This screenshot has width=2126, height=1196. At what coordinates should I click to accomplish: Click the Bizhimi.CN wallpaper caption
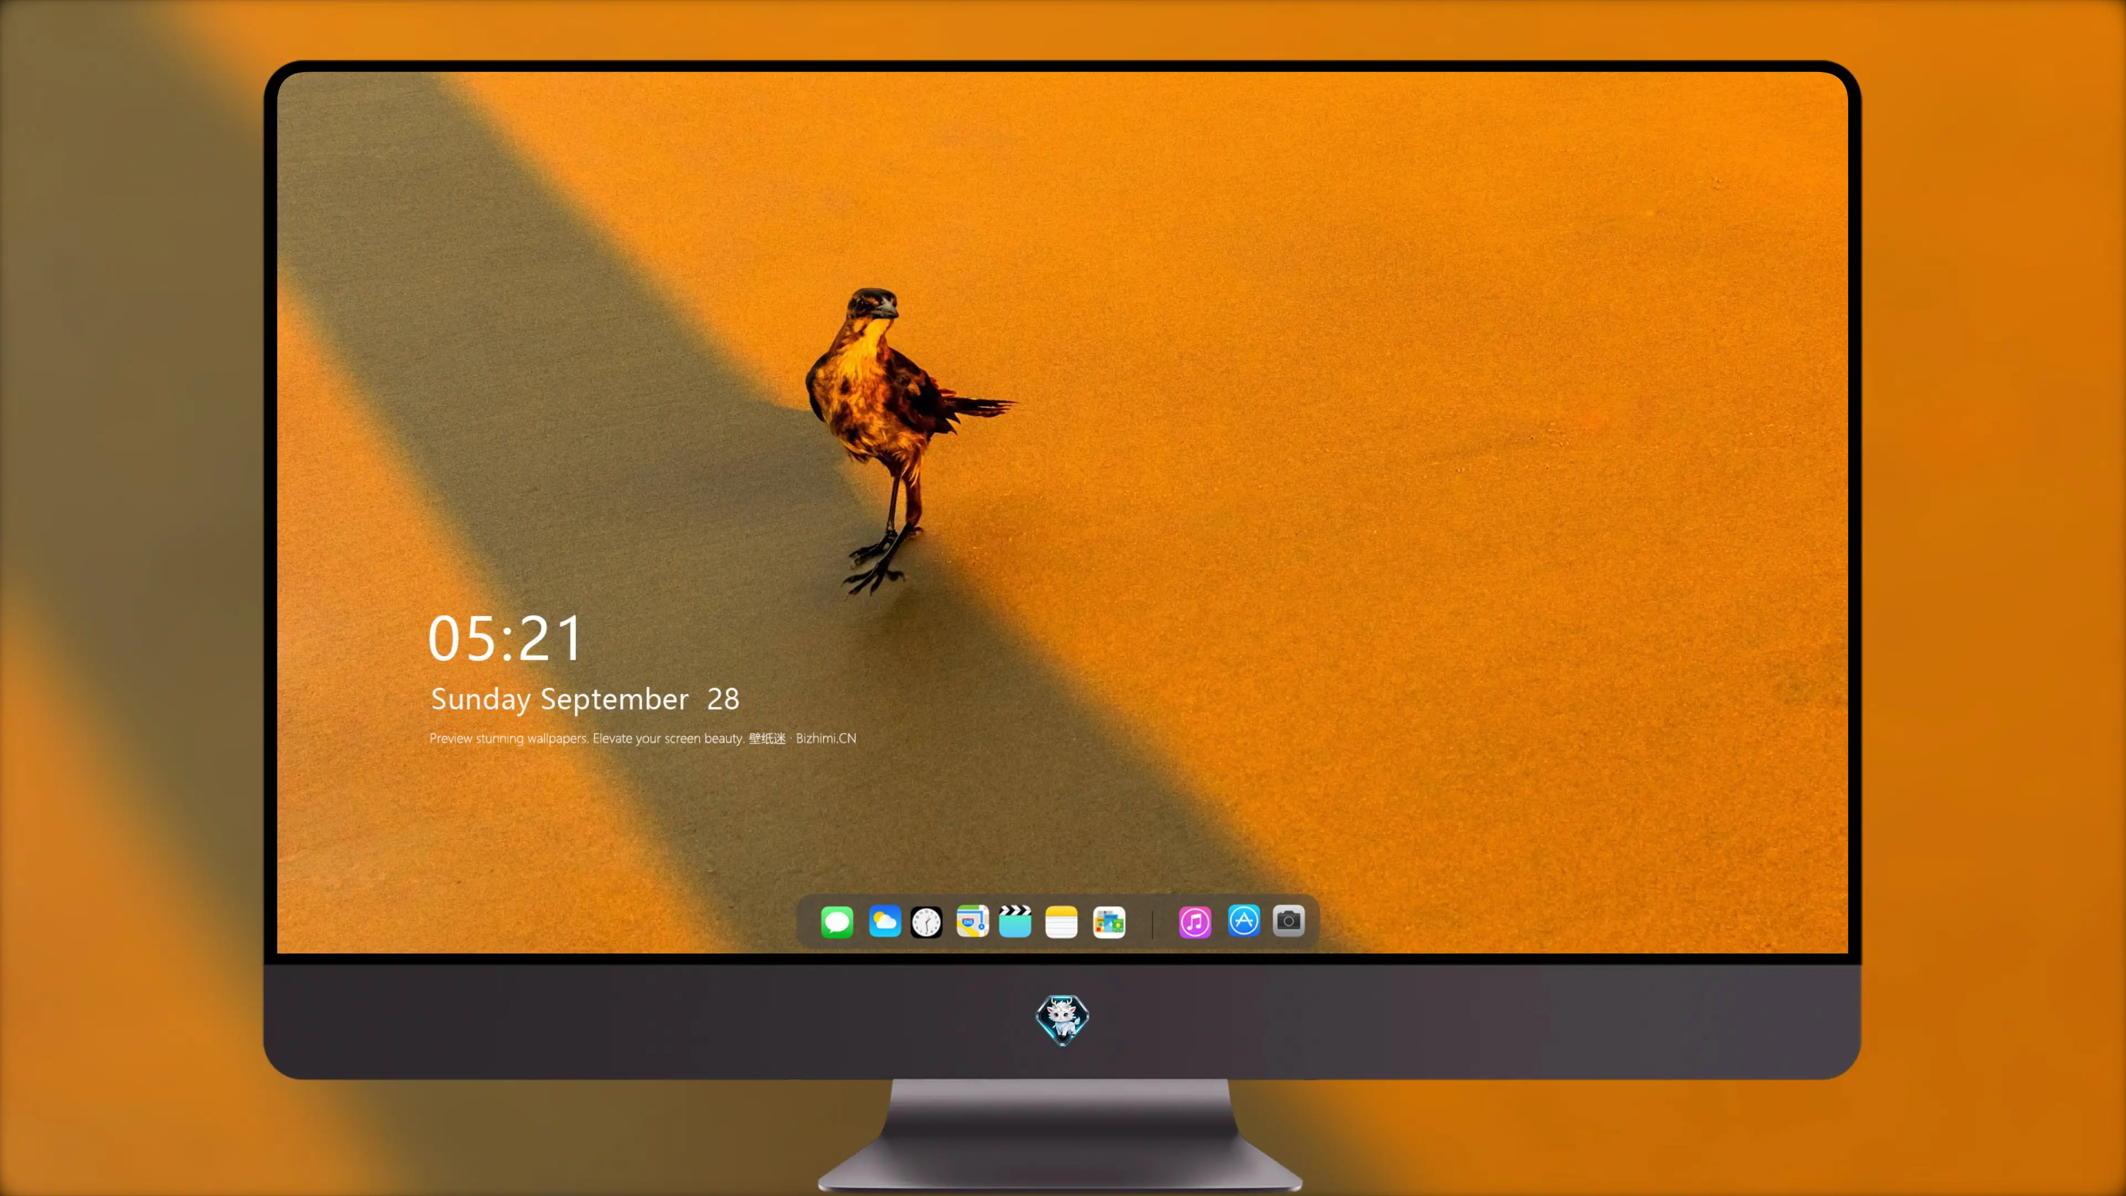tap(643, 738)
